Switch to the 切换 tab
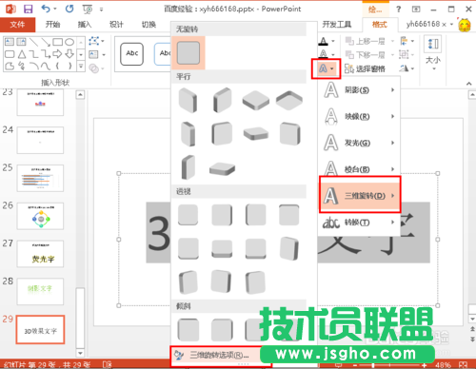The width and height of the screenshot is (476, 369). 149,25
